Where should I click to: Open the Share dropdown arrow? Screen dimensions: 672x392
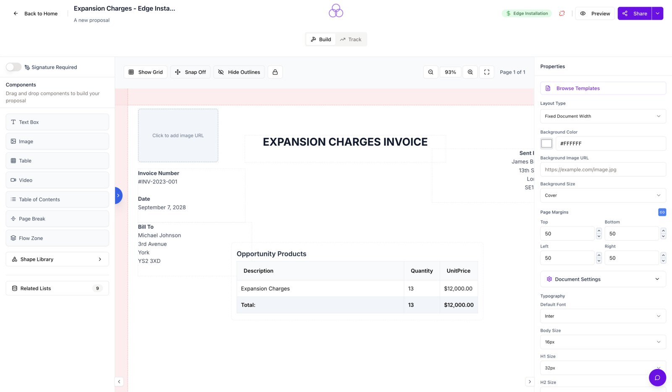tap(657, 13)
